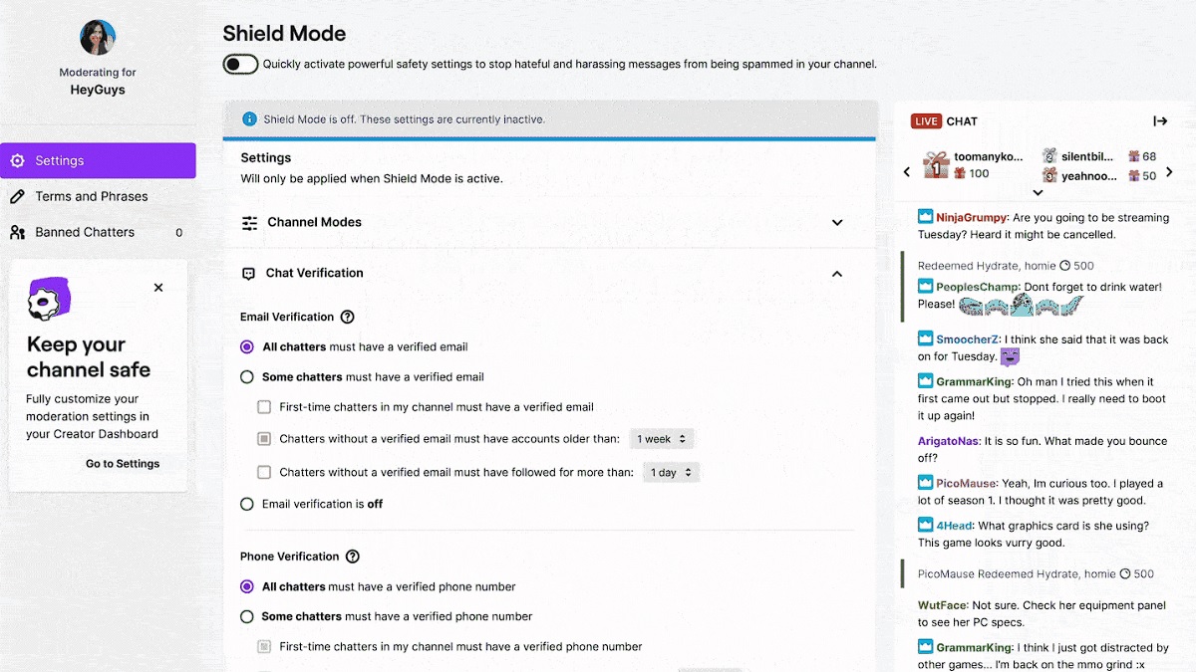The width and height of the screenshot is (1196, 672).
Task: Dismiss the Keep your channel safe card
Action: pyautogui.click(x=157, y=287)
